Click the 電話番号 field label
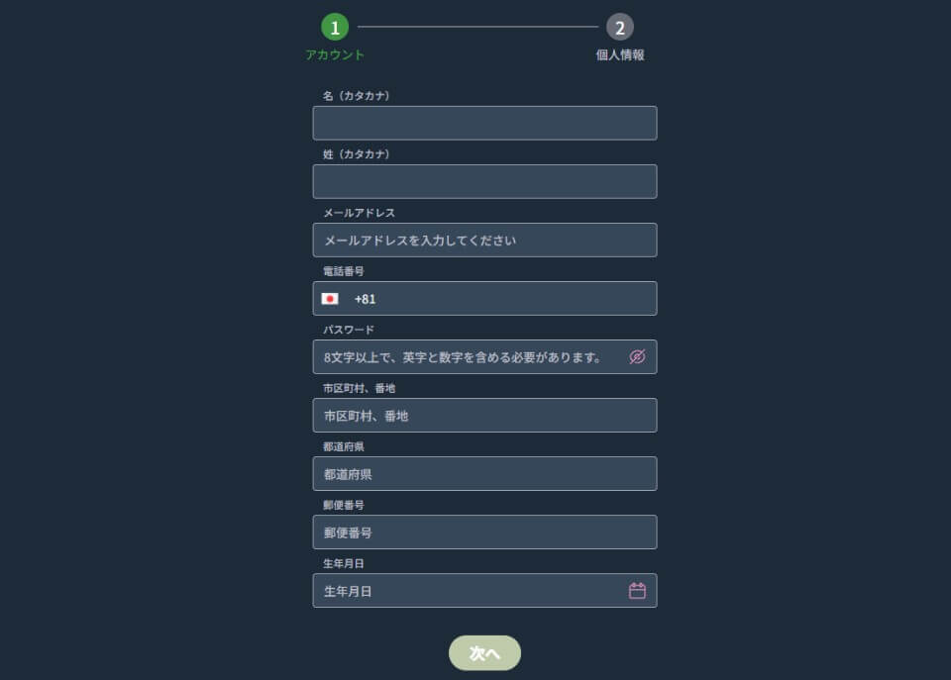Viewport: 951px width, 680px height. (344, 271)
